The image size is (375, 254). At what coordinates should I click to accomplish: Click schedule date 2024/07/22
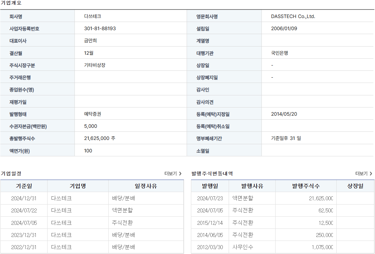[x=24, y=210]
